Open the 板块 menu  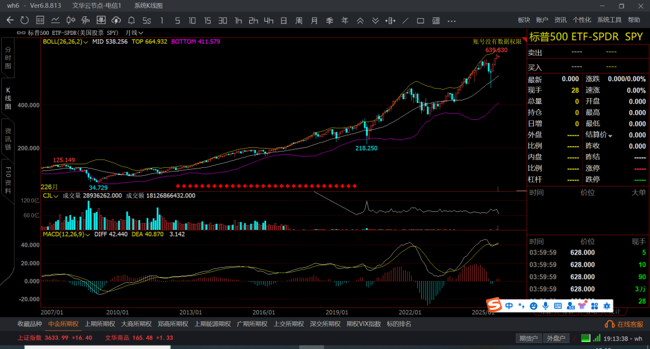tap(524, 20)
